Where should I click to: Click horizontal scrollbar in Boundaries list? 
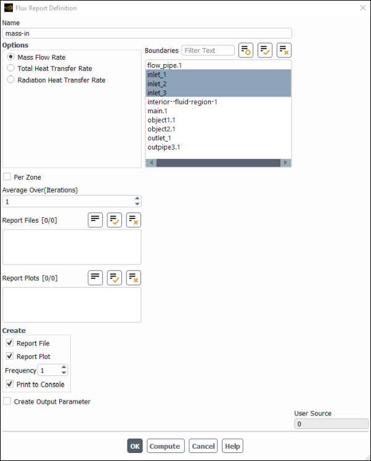pos(218,162)
